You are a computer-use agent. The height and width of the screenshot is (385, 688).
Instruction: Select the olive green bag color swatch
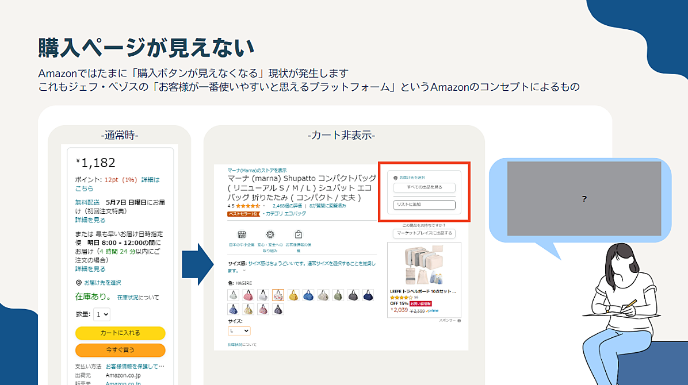tap(338, 295)
